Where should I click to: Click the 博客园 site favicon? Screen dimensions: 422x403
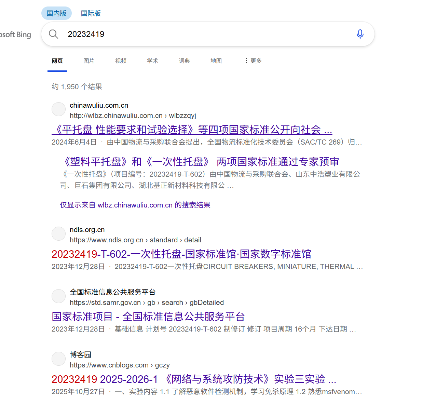[58, 359]
